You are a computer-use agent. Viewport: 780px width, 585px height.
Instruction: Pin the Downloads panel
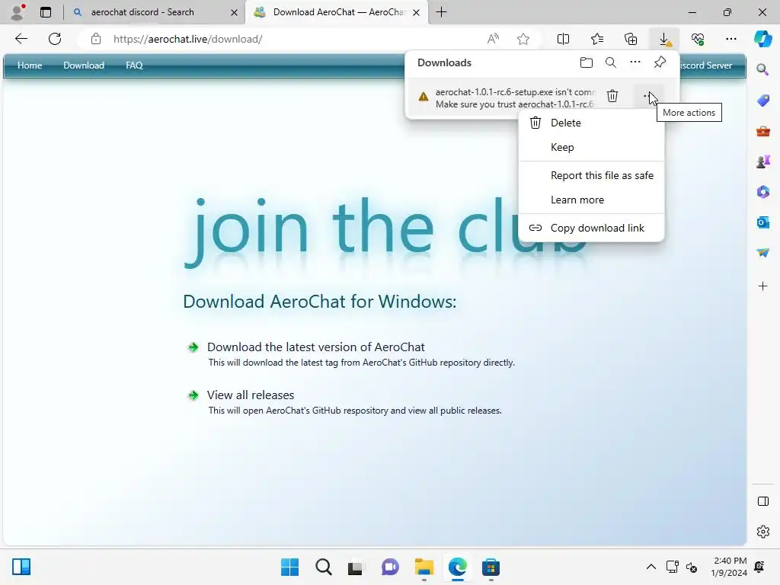pyautogui.click(x=660, y=62)
